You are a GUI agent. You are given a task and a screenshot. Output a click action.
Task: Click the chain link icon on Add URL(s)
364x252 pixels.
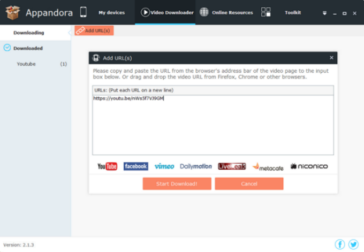[x=80, y=30]
